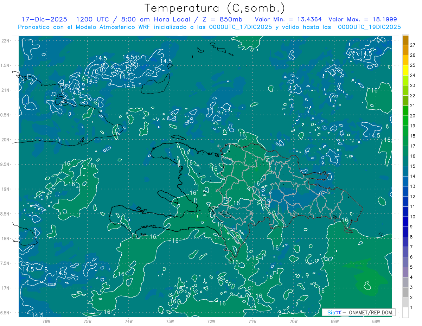This screenshot has height=326, width=422.
Task: Click the "13" label on colour scale
Action: point(413,186)
